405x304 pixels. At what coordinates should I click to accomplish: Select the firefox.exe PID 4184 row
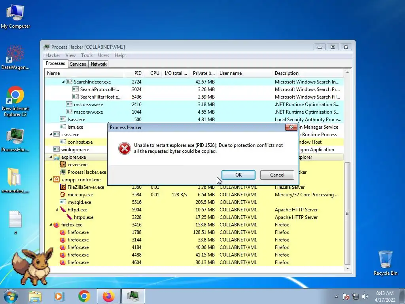(x=194, y=247)
